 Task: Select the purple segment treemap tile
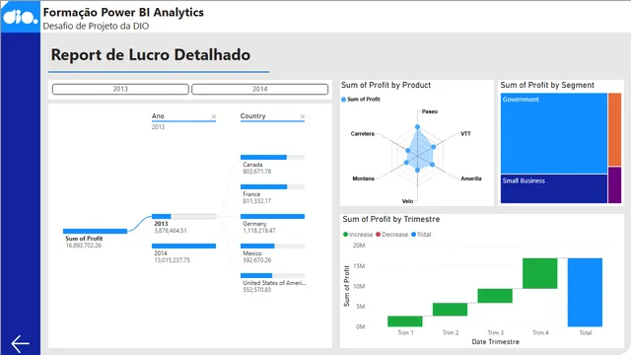(614, 185)
